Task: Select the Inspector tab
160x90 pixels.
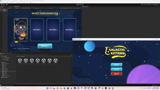Action: point(85,6)
